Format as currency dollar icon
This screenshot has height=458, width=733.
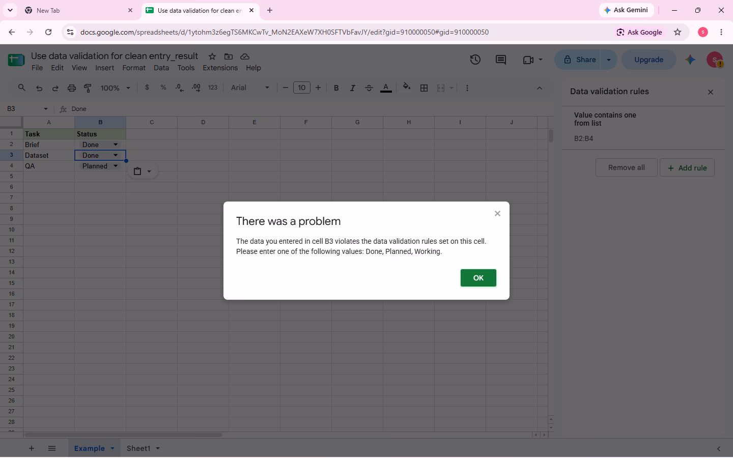[147, 88]
